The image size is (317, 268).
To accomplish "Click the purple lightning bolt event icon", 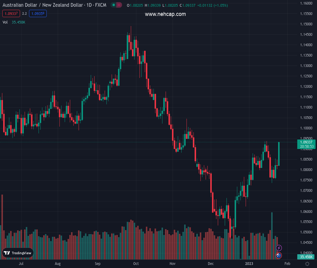I will (x=279, y=248).
